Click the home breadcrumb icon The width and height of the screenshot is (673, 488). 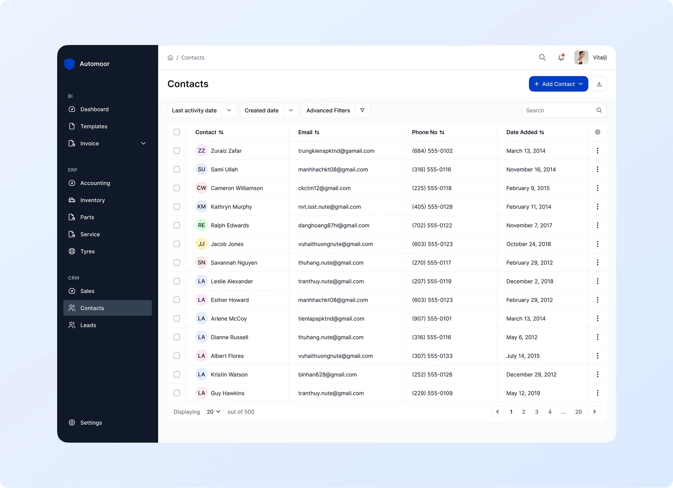tap(170, 57)
